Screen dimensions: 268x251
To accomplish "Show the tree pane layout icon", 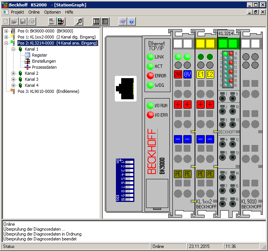I will [x=96, y=22].
